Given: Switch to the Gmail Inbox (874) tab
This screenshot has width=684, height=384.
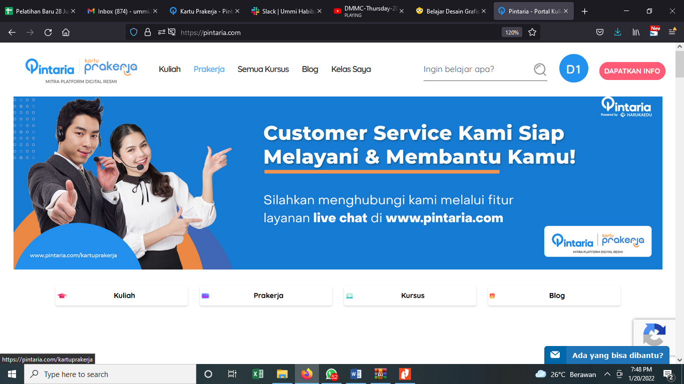Looking at the screenshot, I should pos(122,11).
